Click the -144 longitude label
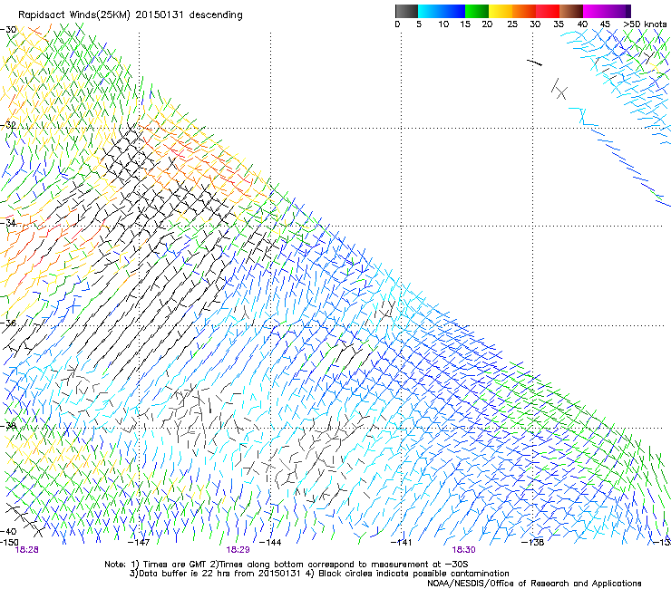Image resolution: width=671 pixels, height=589 pixels. (x=270, y=542)
